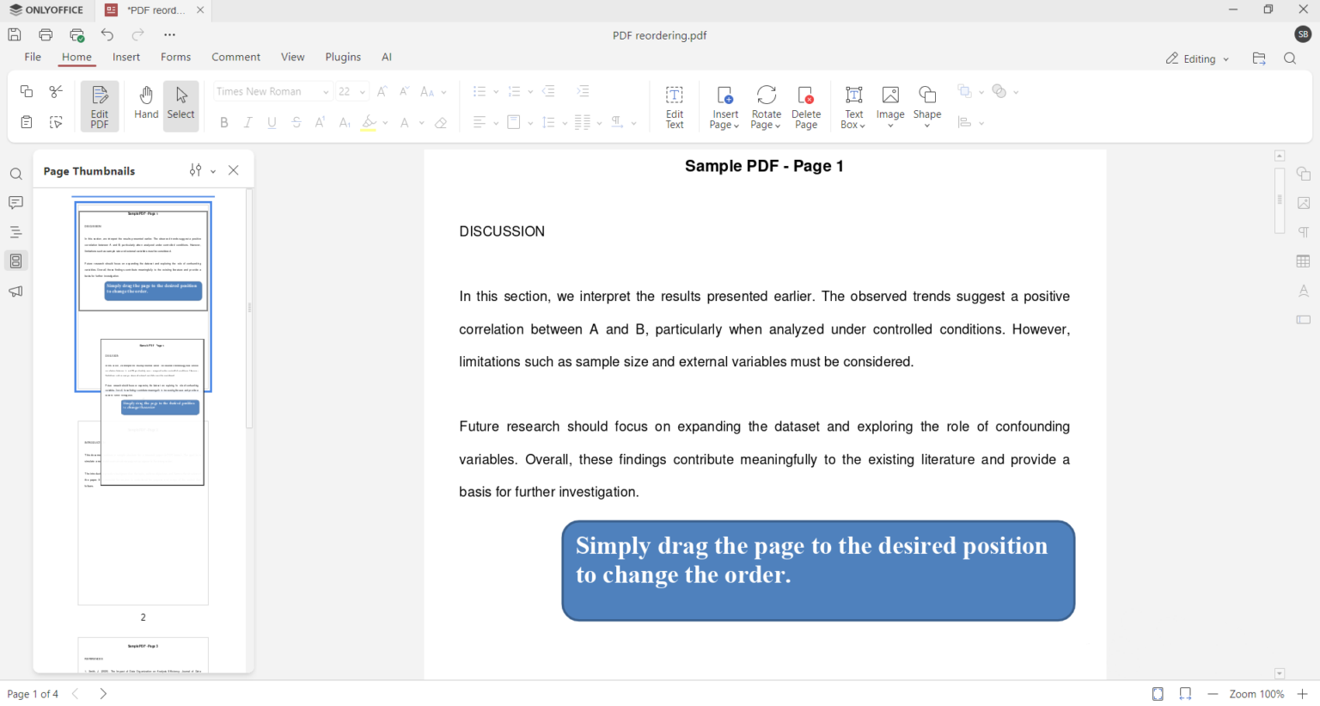Open the Plugins menu
This screenshot has height=706, width=1320.
(x=342, y=57)
